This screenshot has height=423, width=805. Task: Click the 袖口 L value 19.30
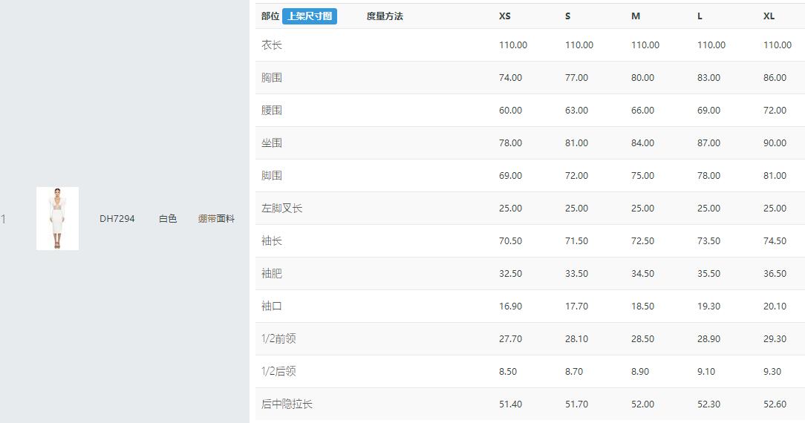click(708, 306)
